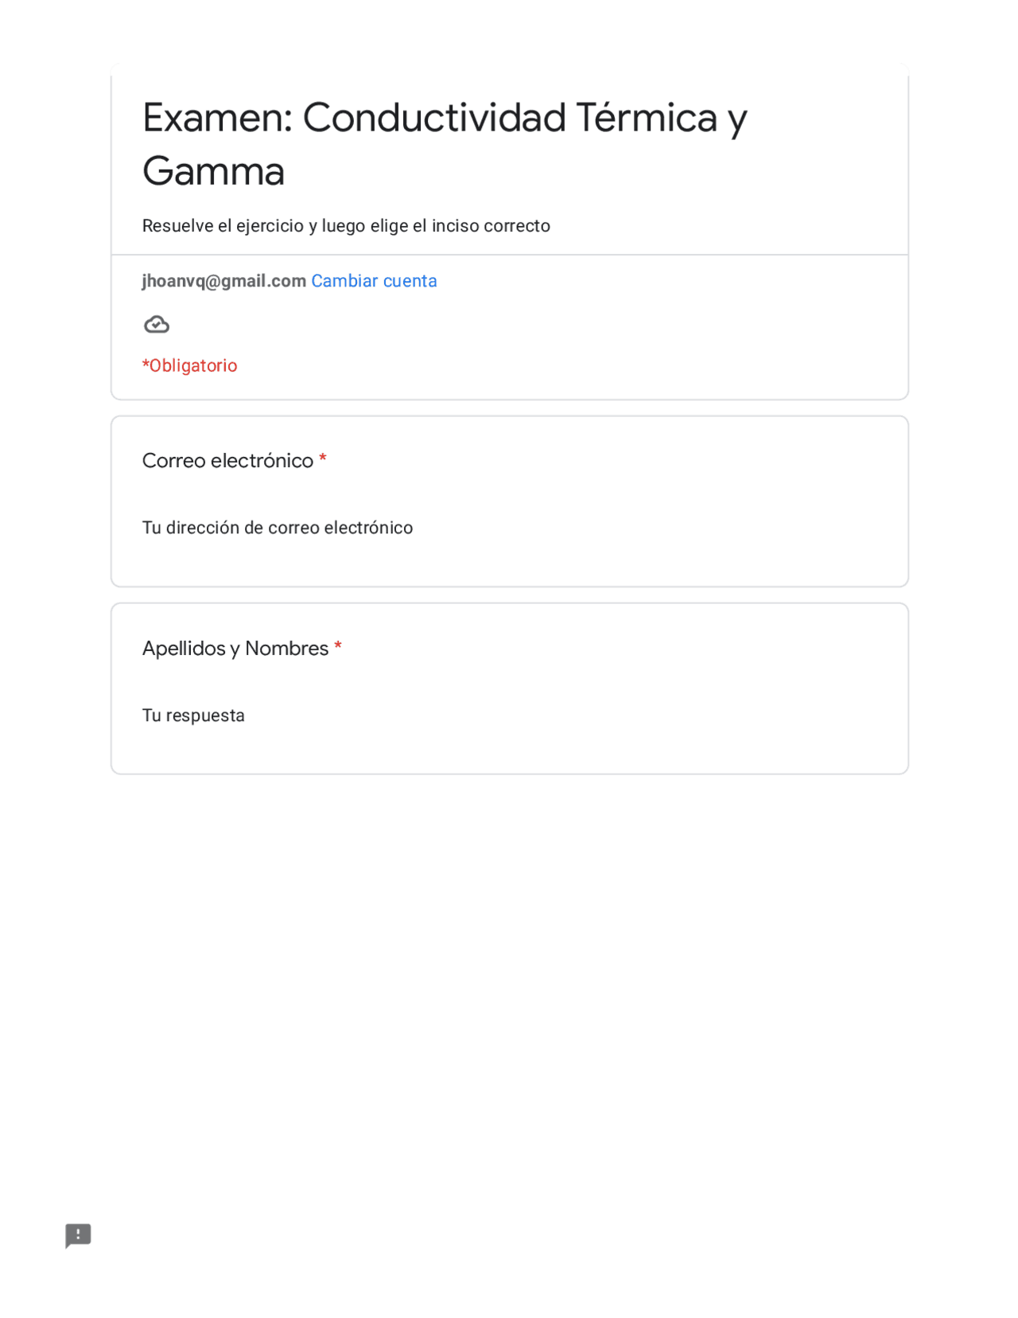Click the word Cambiar in the account link
Screen dimensions: 1018x1318
(x=344, y=281)
